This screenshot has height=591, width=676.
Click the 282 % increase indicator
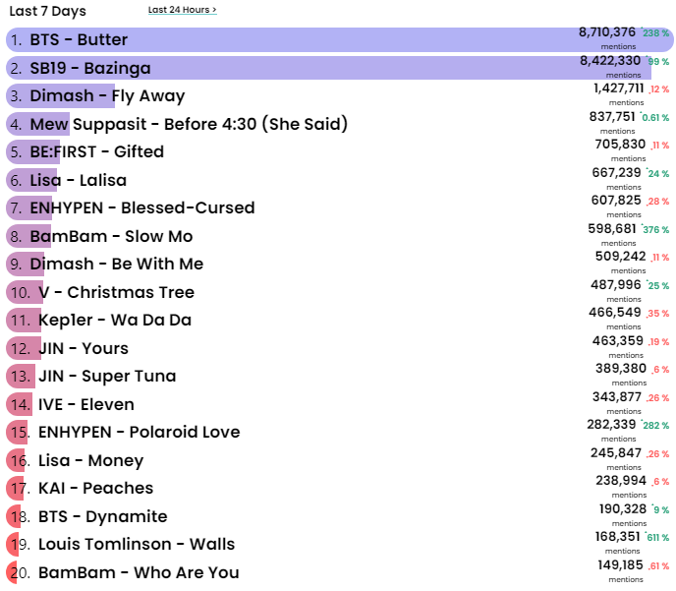tap(654, 426)
